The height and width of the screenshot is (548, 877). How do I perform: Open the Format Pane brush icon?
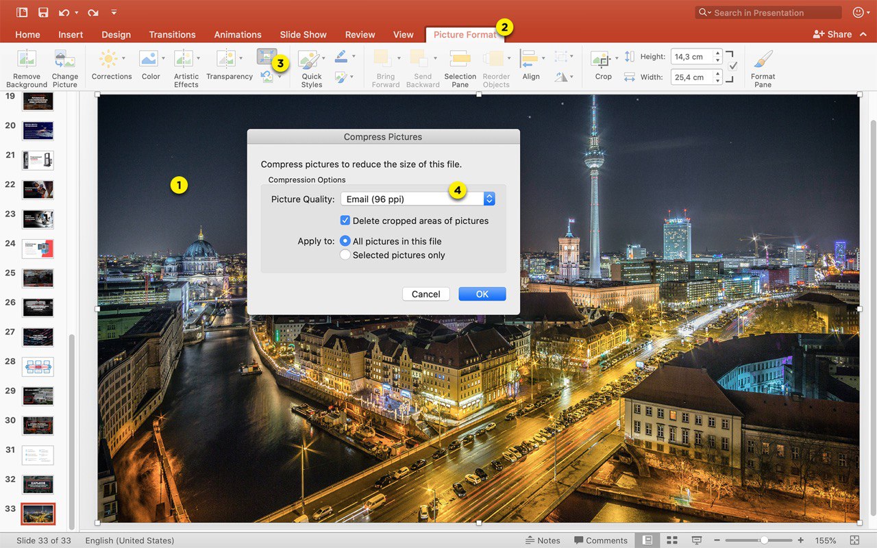(763, 59)
